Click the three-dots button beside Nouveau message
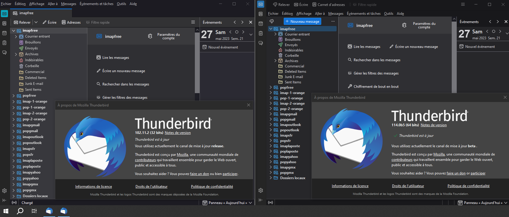Screen dimensions: 509x217 [x=333, y=22]
